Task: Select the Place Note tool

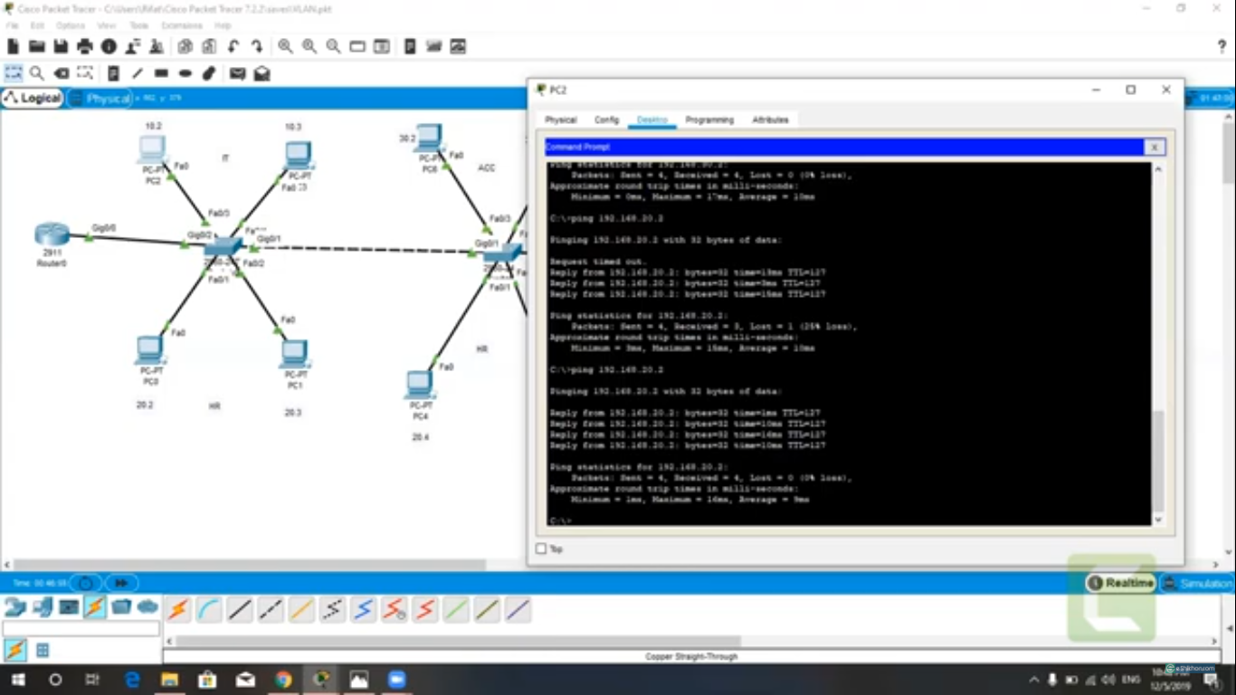Action: point(111,72)
